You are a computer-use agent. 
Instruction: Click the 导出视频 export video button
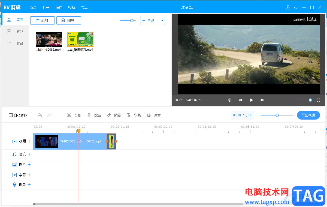coord(308,115)
